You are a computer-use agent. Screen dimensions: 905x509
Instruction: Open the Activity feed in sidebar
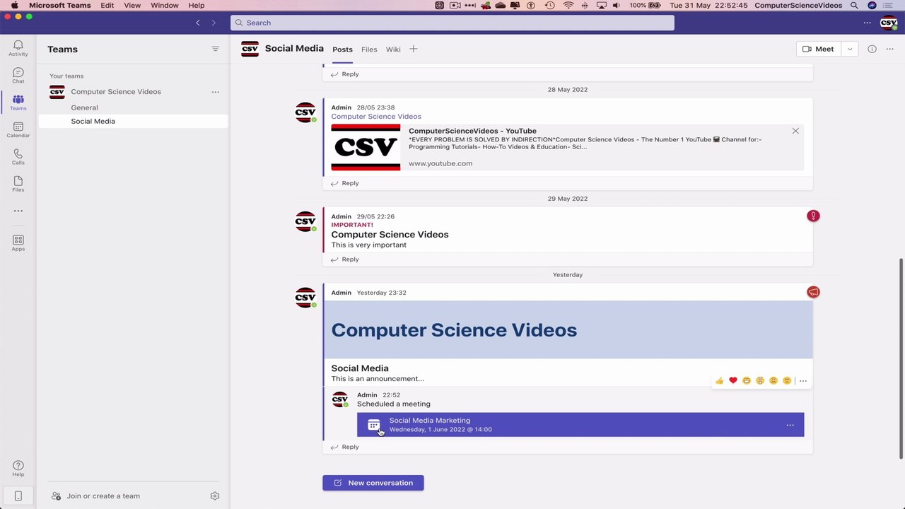click(18, 48)
